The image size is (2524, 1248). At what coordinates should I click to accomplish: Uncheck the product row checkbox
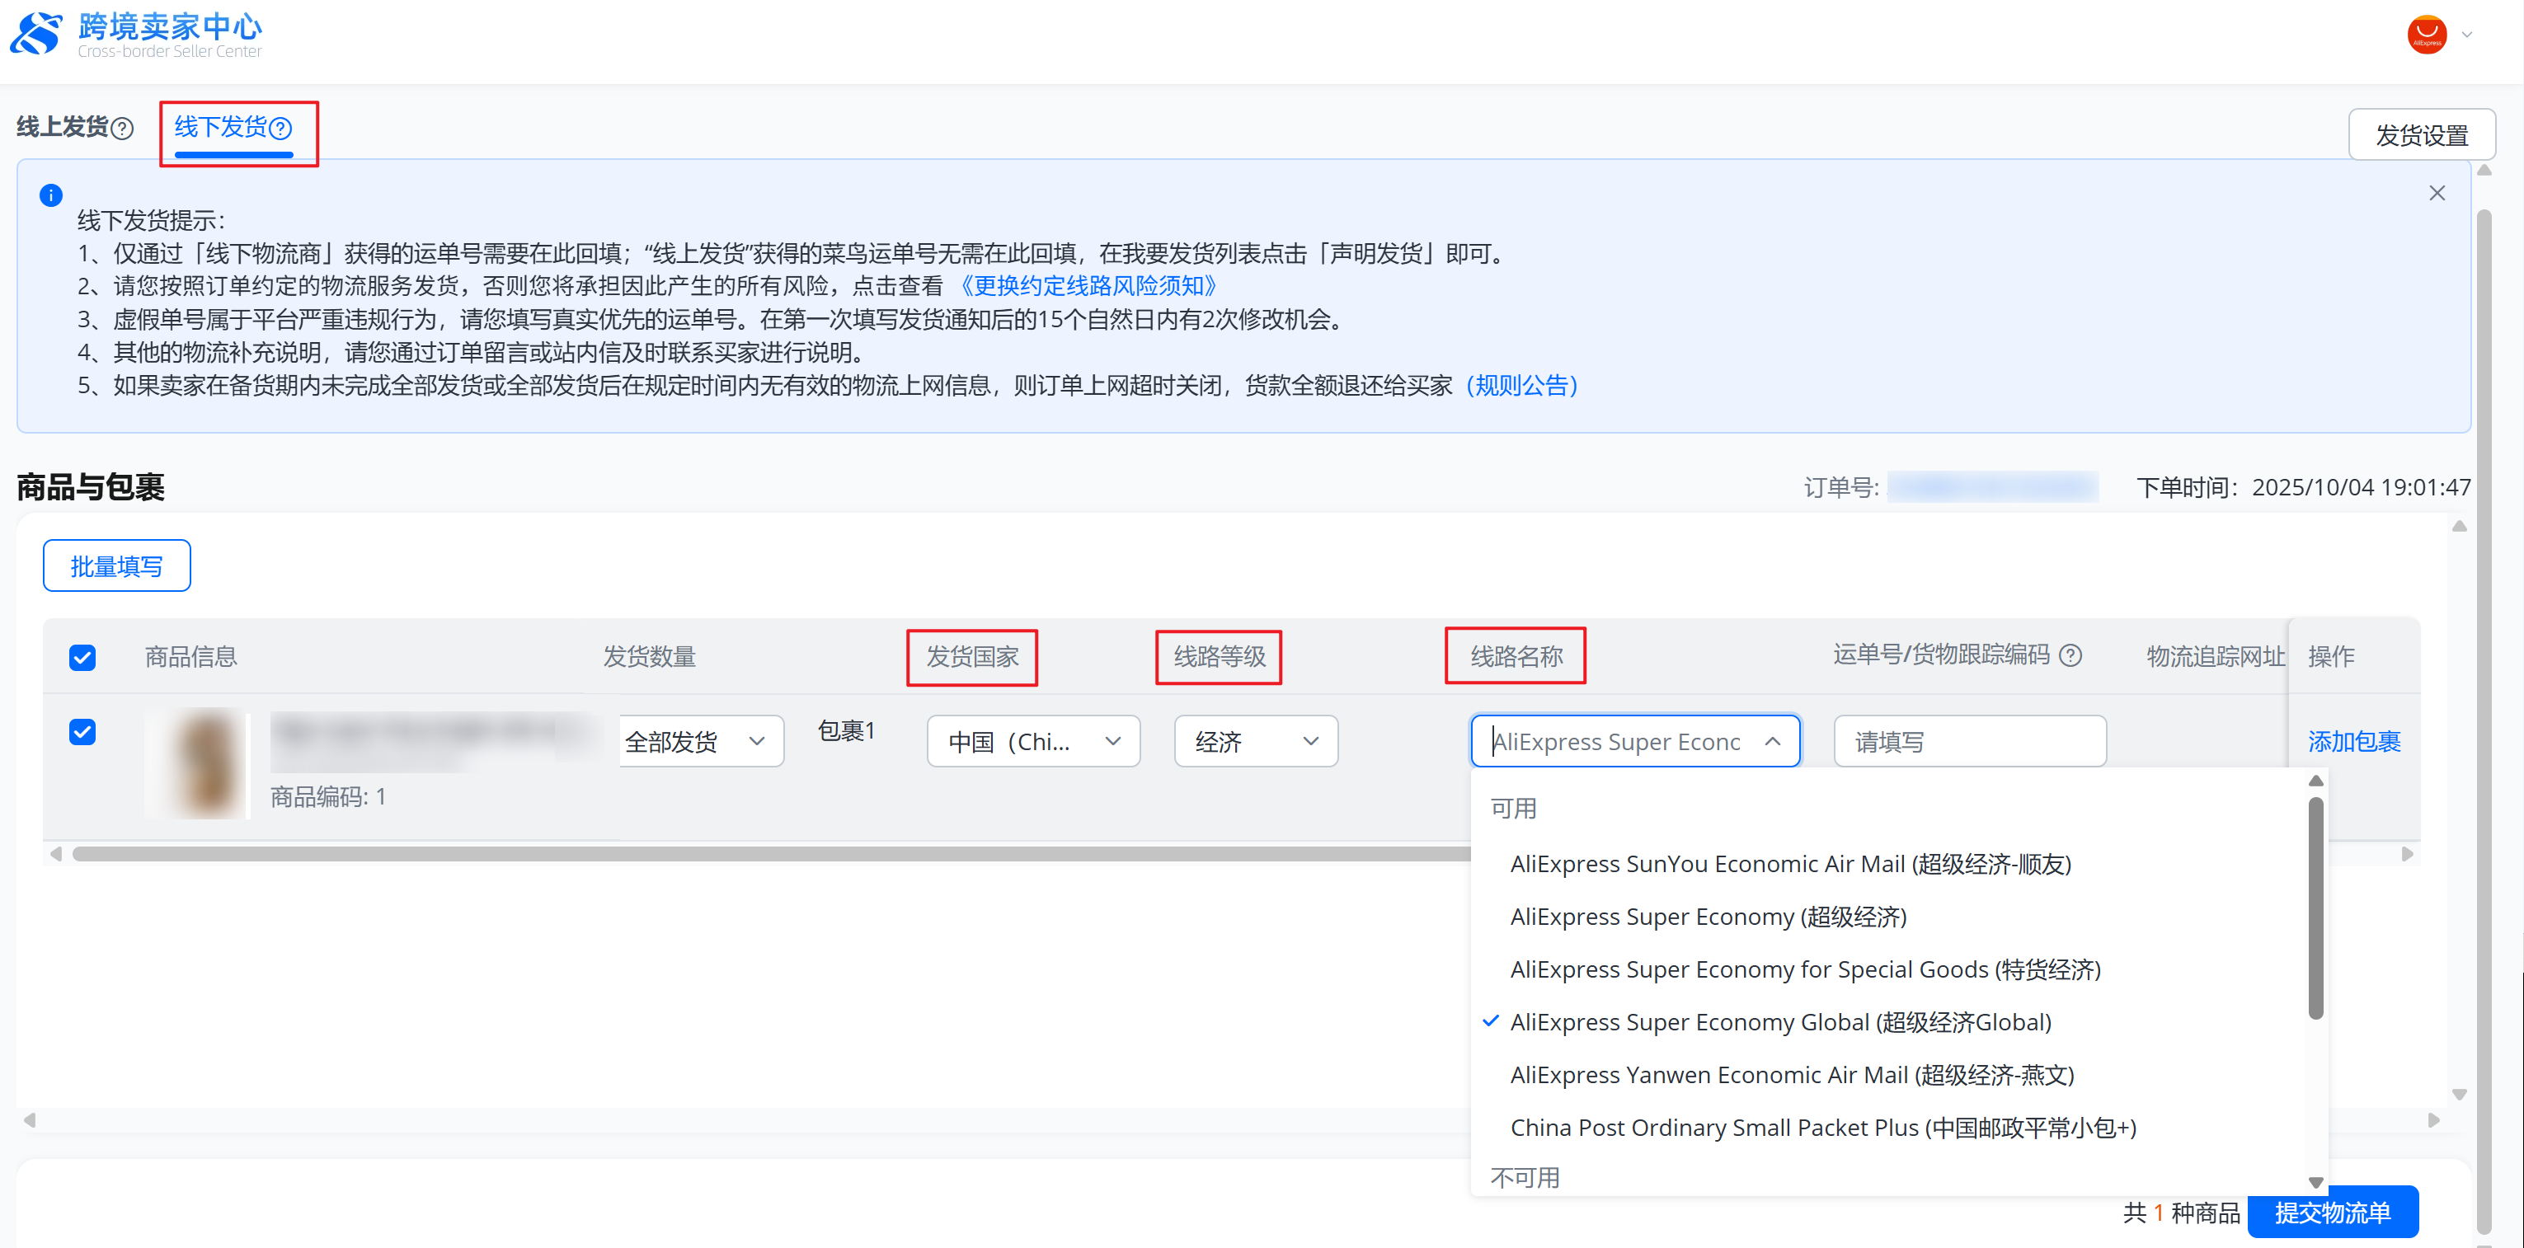click(82, 732)
